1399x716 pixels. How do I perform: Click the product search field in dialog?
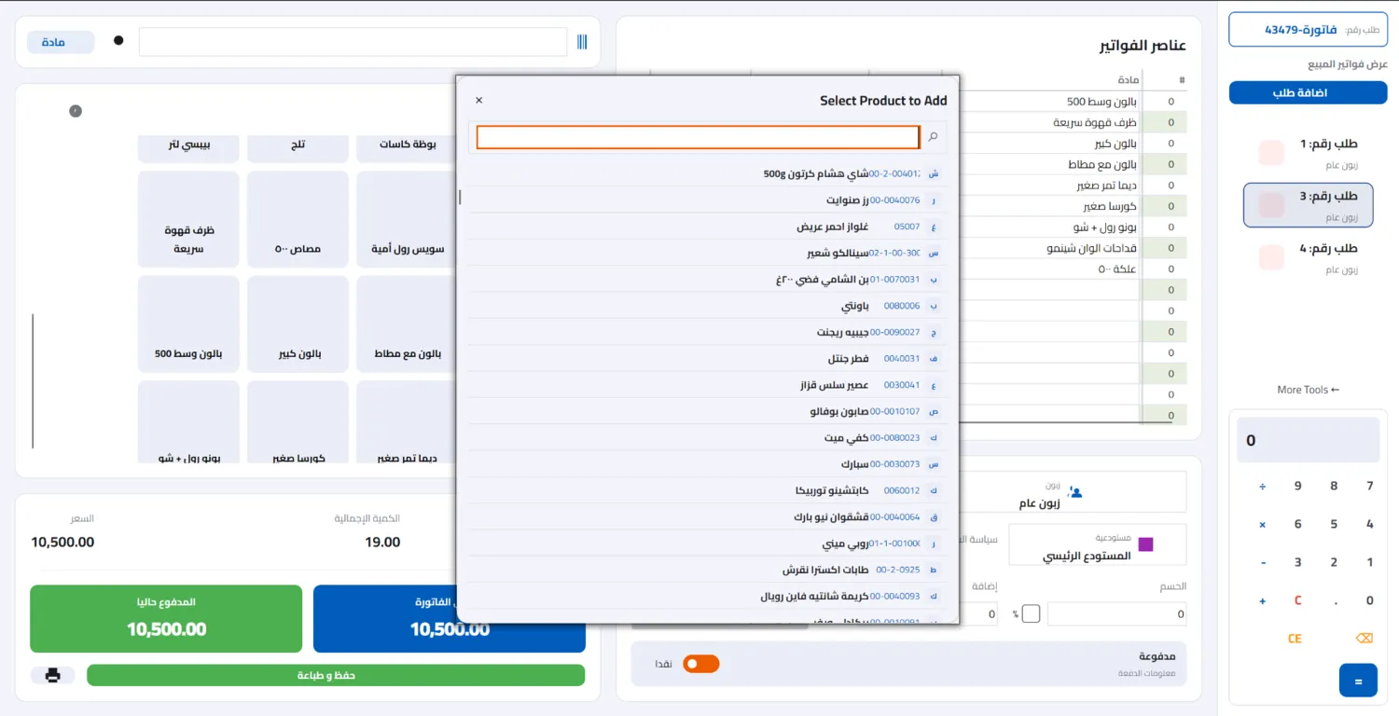click(x=698, y=137)
